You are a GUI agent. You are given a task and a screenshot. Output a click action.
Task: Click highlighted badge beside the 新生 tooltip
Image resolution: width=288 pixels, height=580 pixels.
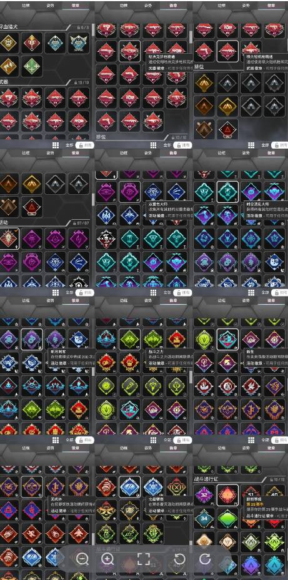click(227, 339)
